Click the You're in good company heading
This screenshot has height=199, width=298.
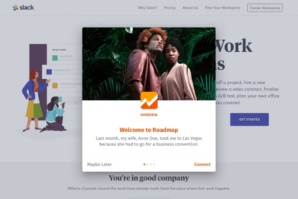coord(149,178)
